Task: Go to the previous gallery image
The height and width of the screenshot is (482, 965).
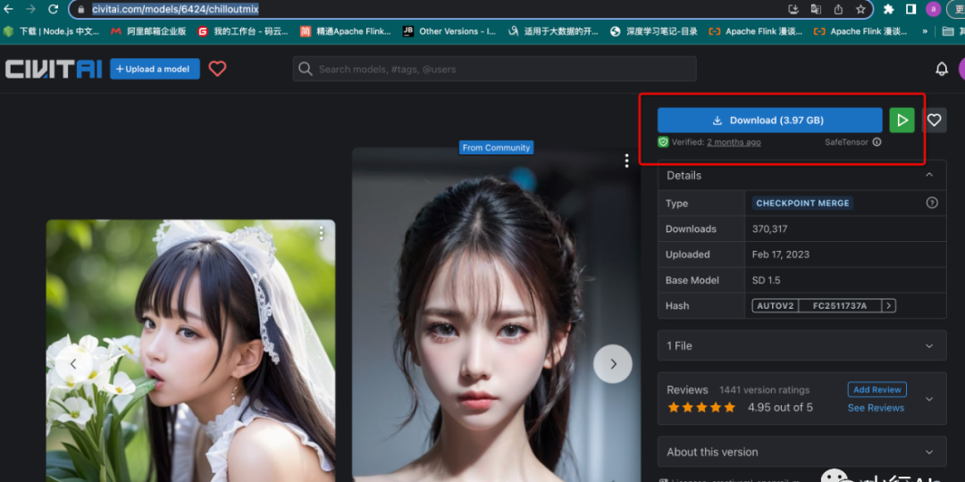Action: pos(73,364)
